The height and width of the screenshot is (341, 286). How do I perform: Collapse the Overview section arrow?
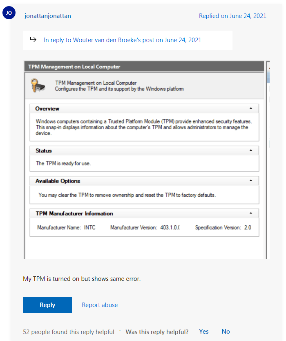(251, 108)
